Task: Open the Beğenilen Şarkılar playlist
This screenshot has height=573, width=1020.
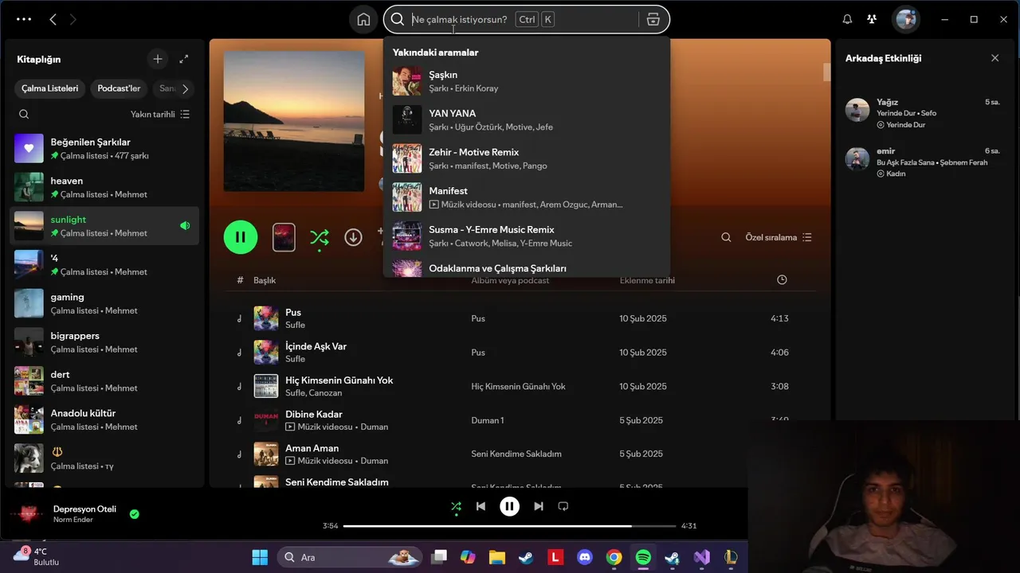Action: [104, 148]
